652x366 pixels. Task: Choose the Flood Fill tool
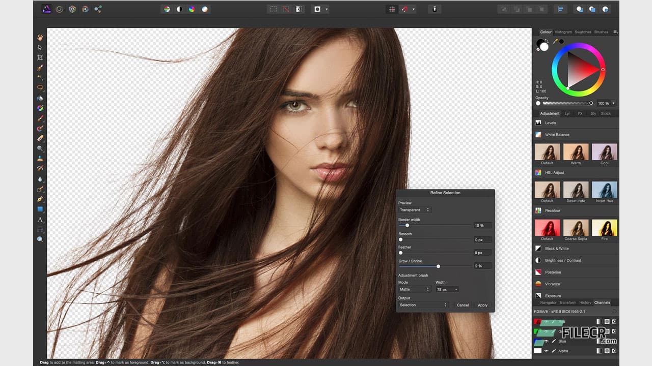[x=40, y=97]
